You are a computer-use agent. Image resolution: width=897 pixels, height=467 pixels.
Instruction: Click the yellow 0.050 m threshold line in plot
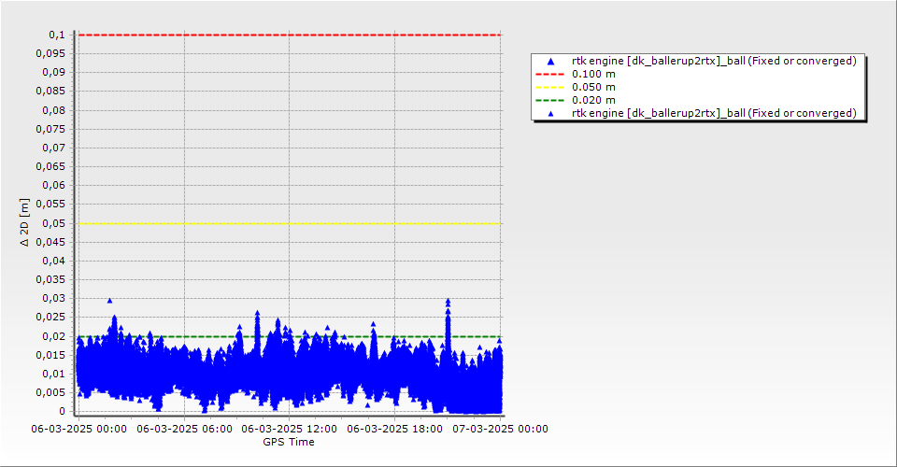(x=290, y=223)
